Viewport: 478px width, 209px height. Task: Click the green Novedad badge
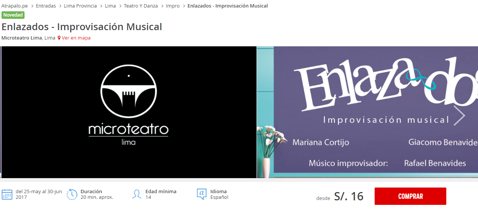click(x=13, y=15)
